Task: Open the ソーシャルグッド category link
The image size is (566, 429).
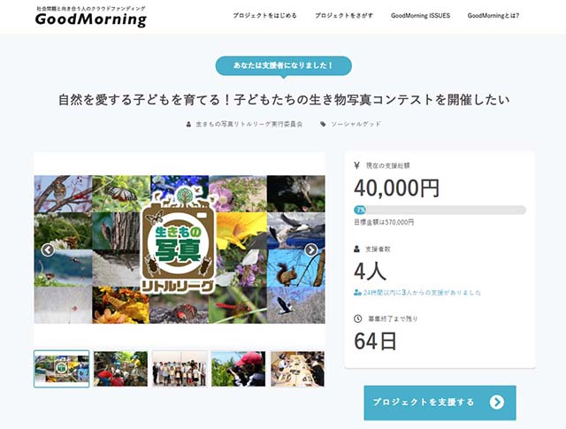Action: tap(356, 124)
